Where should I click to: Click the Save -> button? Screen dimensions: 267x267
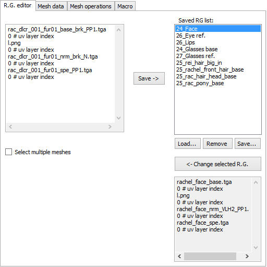pos(149,78)
